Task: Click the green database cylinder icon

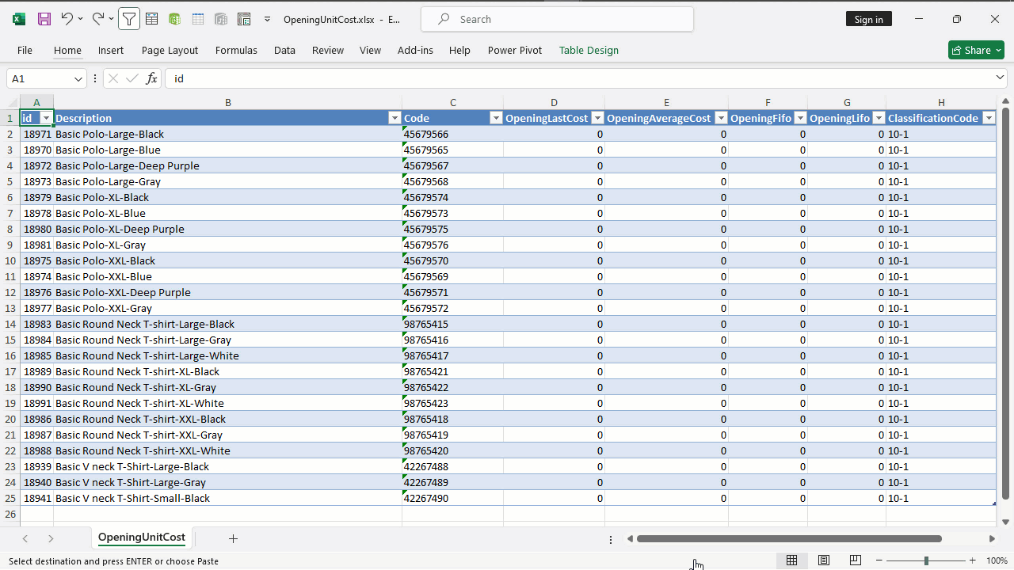Action: (174, 19)
